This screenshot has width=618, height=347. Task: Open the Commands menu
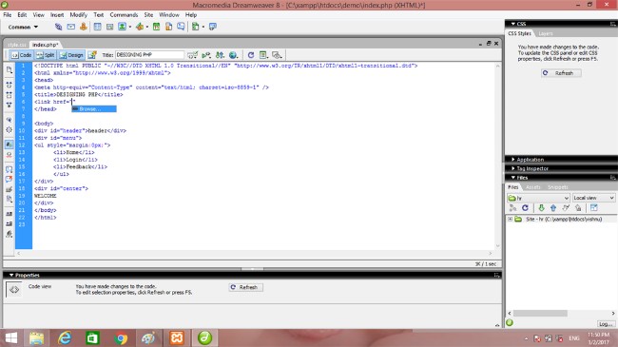[124, 14]
